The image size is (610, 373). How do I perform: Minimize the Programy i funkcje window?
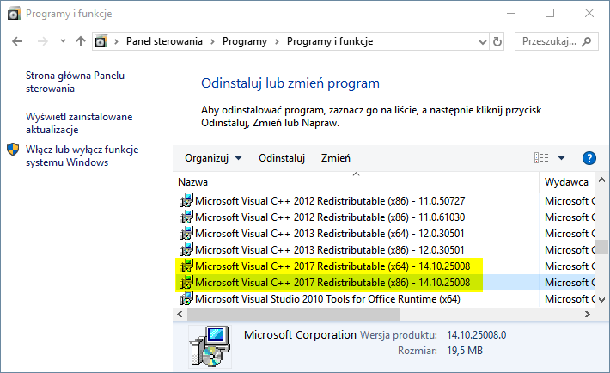[511, 13]
